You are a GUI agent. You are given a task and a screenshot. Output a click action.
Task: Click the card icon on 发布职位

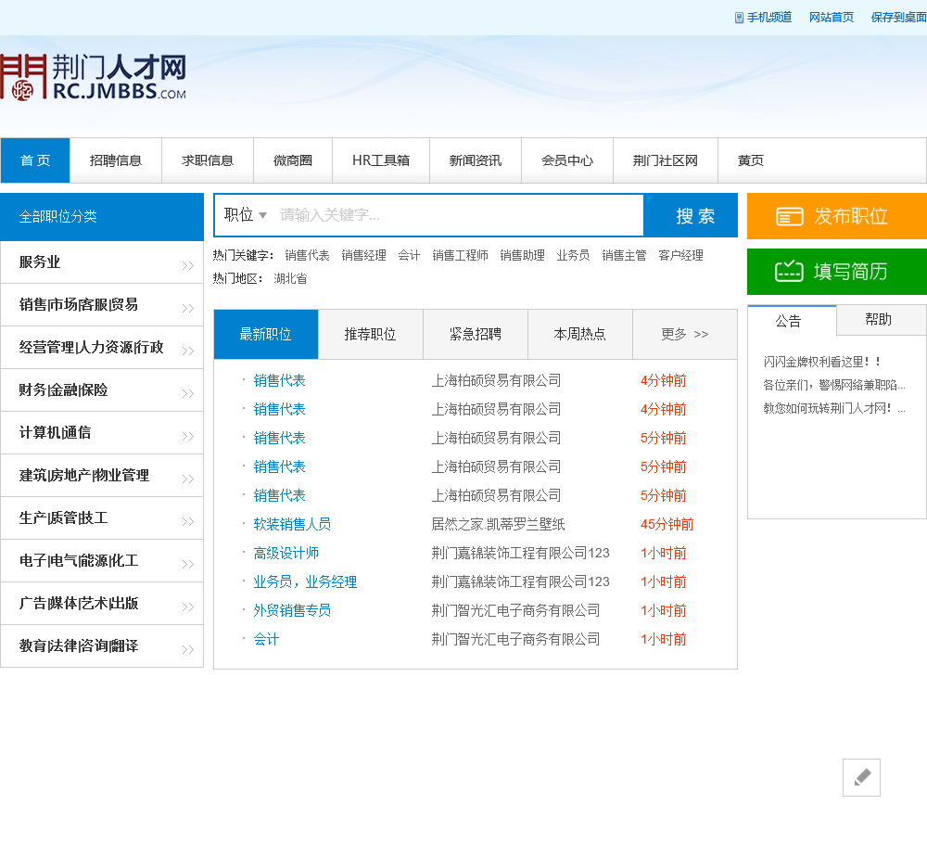click(x=790, y=217)
